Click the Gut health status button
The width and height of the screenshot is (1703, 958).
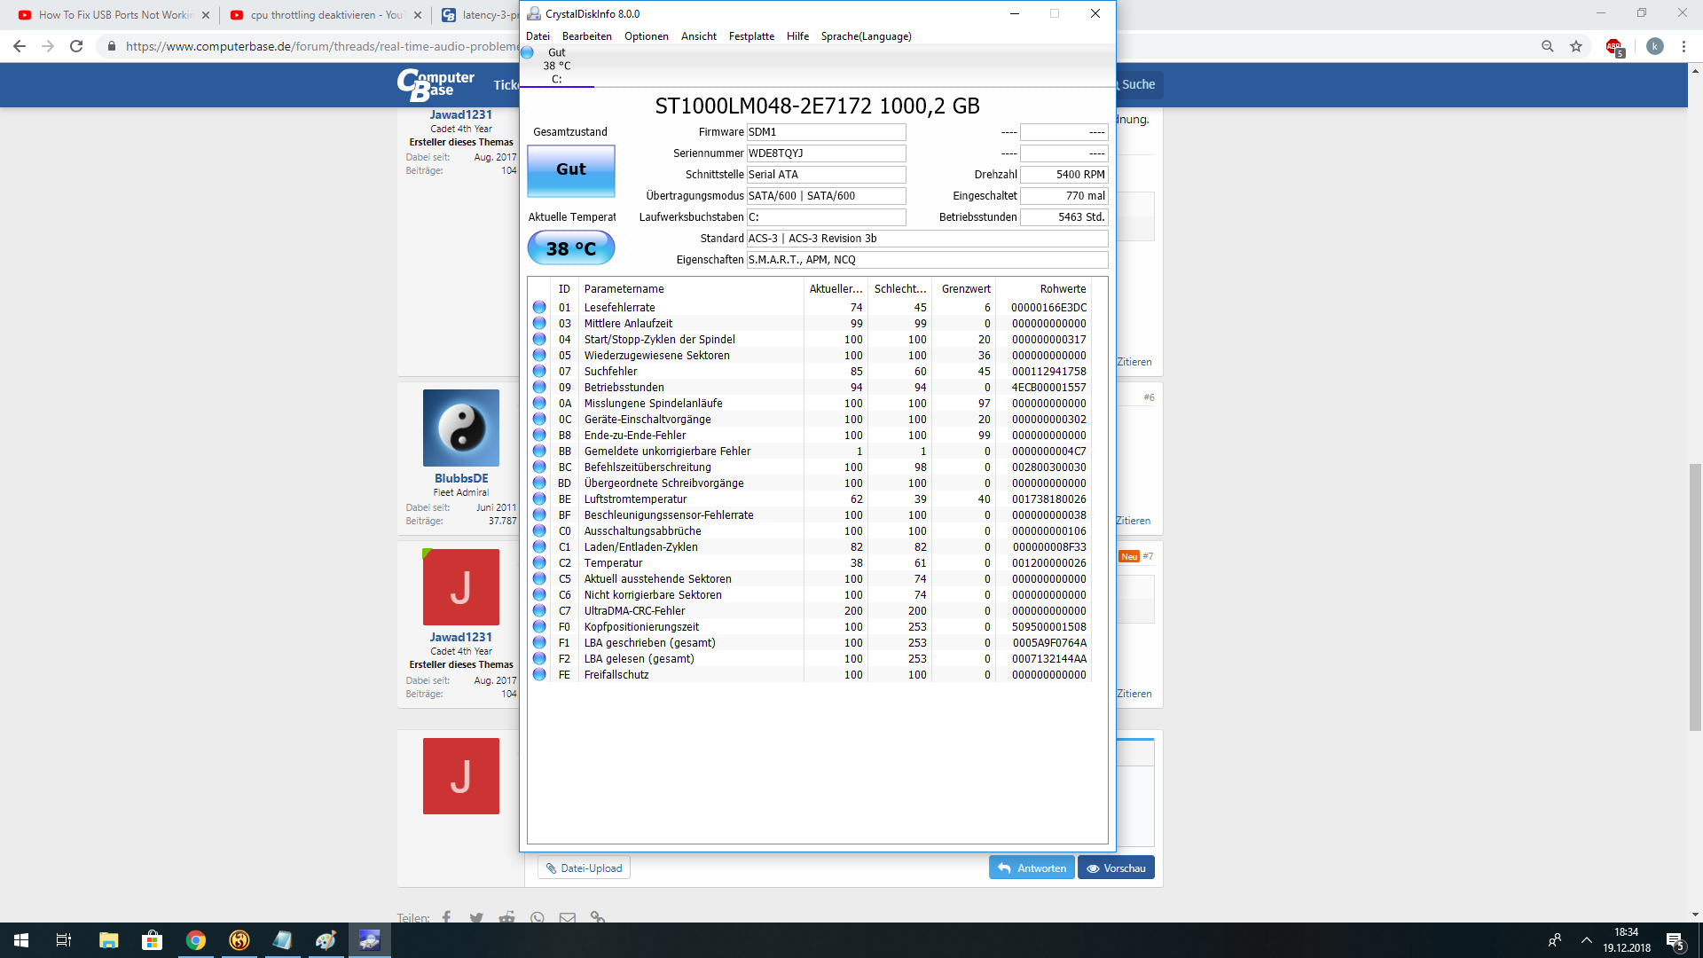(x=570, y=169)
